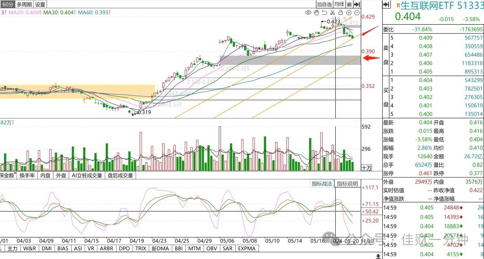Click the 指标战法 button
Viewport: 484px width, 259px height.
point(322,184)
